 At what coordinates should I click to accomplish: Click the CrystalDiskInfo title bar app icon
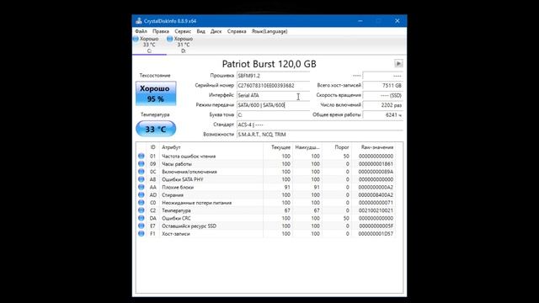click(138, 21)
